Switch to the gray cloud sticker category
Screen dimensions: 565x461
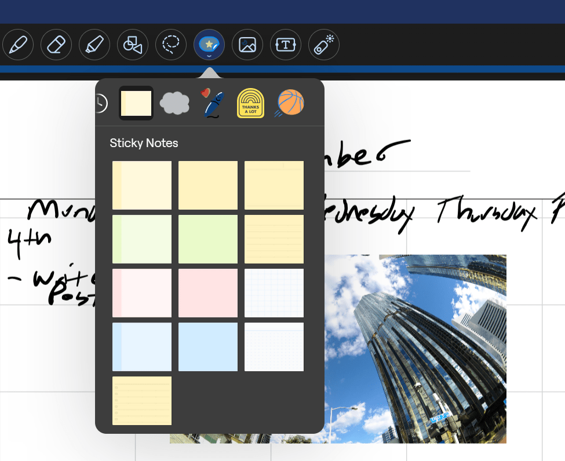pos(174,103)
